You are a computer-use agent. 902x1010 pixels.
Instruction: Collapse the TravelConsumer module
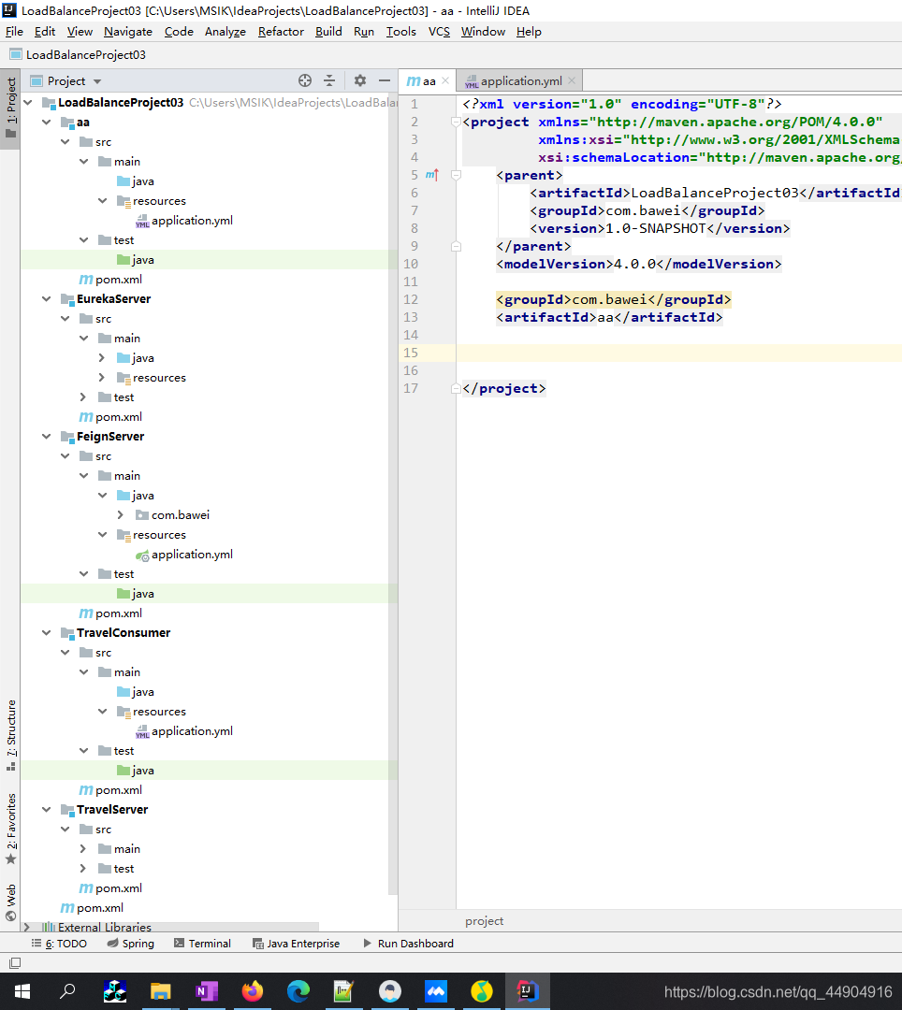point(47,632)
